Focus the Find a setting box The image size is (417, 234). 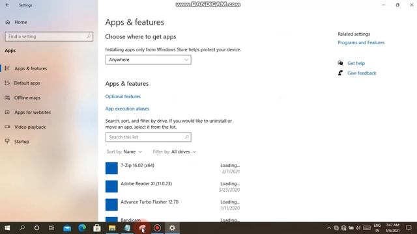click(49, 36)
